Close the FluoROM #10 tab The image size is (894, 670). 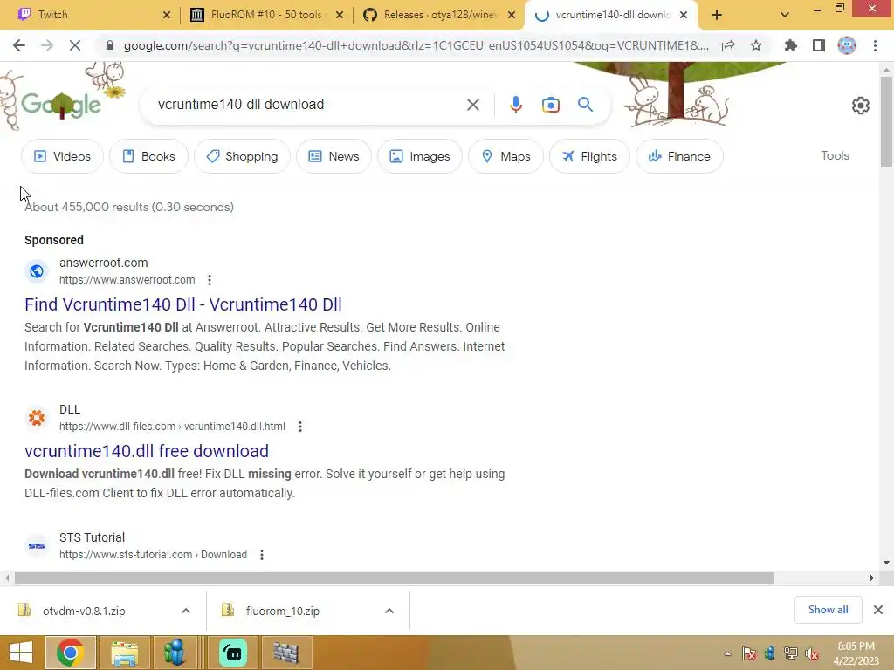coord(340,16)
